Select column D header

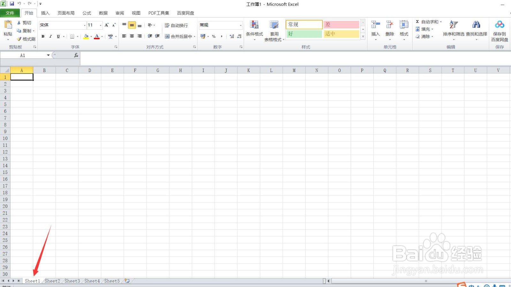pyautogui.click(x=90, y=70)
